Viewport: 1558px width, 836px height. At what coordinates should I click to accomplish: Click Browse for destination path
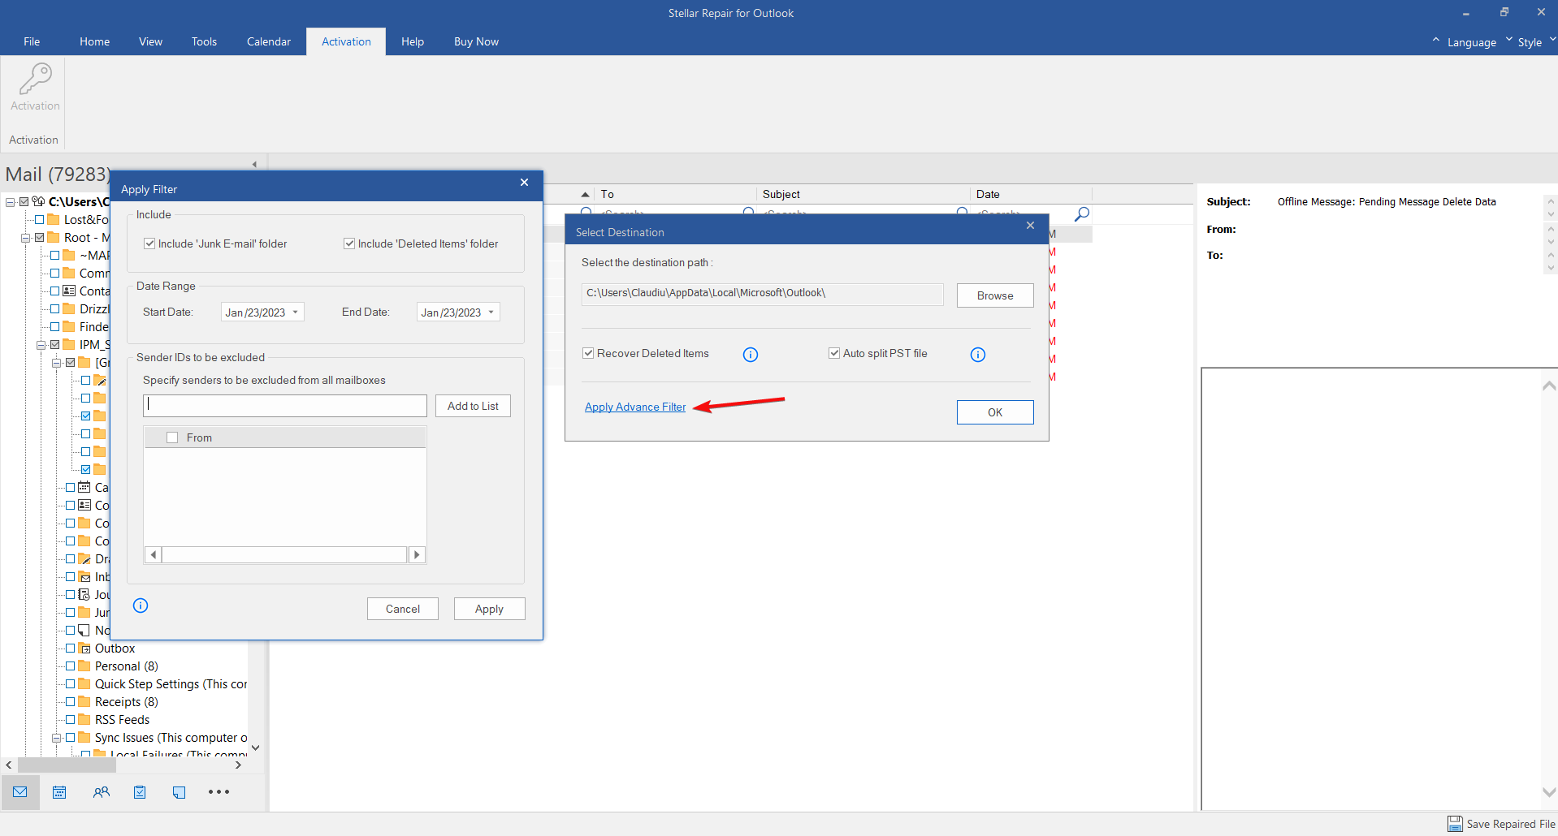coord(995,295)
